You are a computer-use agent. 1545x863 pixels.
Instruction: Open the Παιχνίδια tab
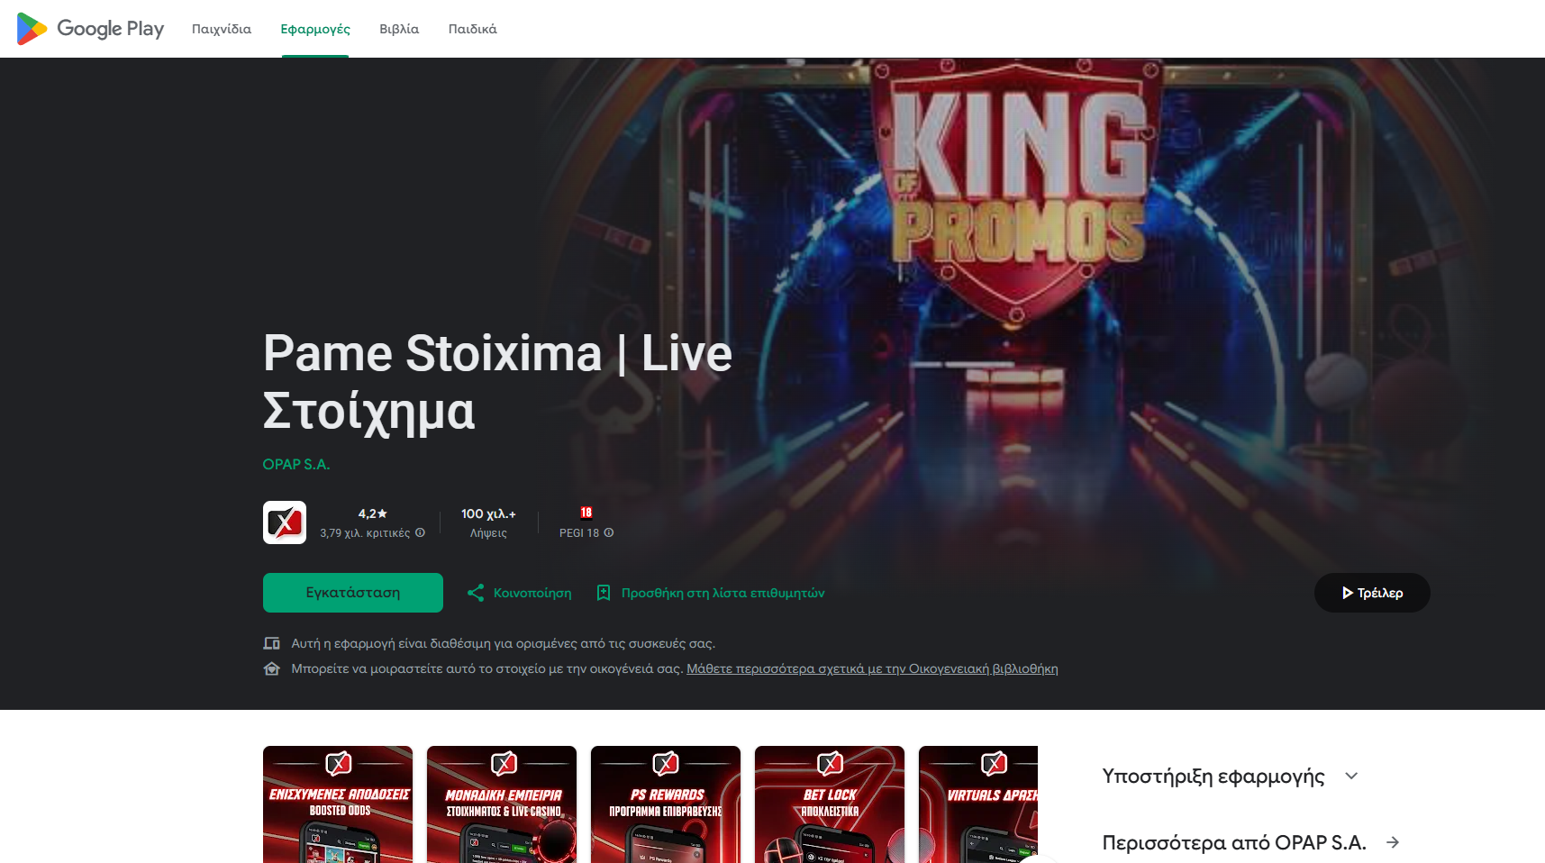222,29
